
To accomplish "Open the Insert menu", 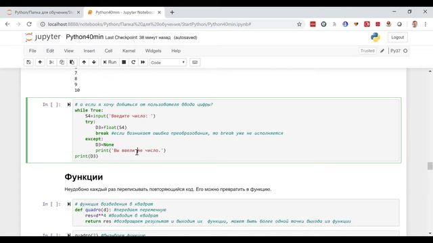I will coord(89,51).
